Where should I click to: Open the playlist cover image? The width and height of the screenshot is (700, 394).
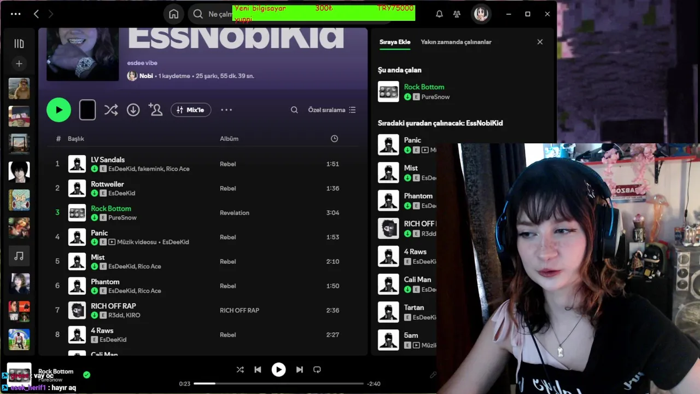pyautogui.click(x=83, y=54)
